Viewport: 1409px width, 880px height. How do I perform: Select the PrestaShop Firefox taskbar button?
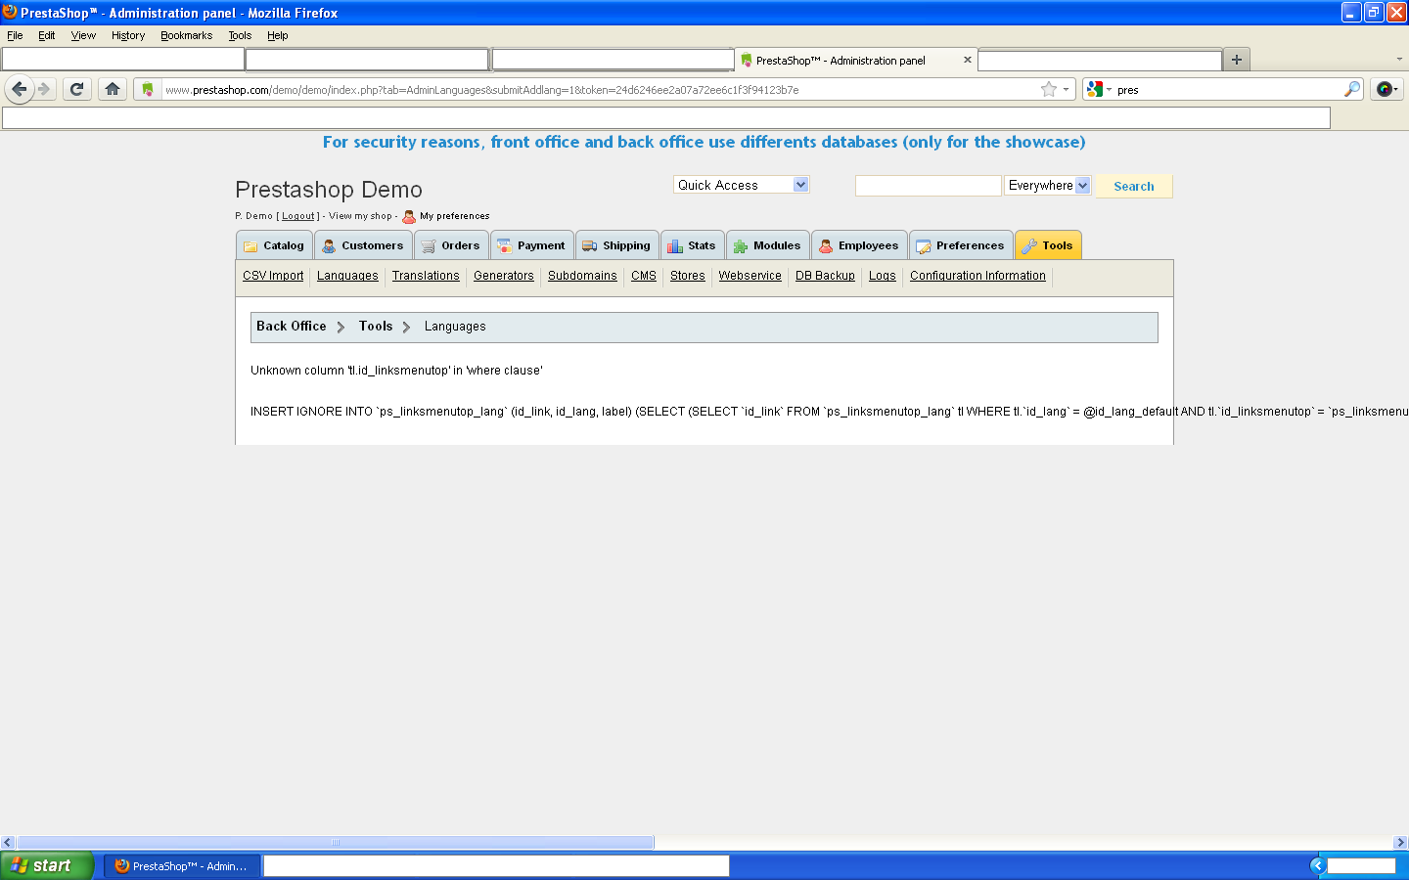tap(183, 865)
